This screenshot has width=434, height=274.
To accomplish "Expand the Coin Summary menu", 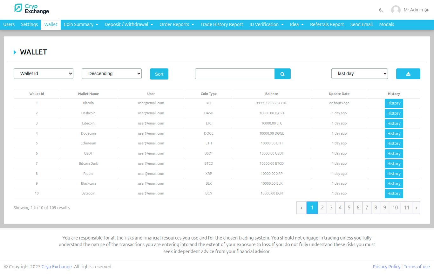I will tap(81, 24).
